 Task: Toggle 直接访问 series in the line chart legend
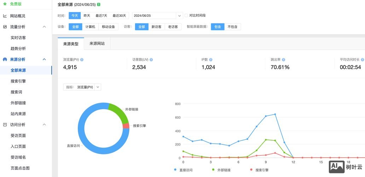184,170
